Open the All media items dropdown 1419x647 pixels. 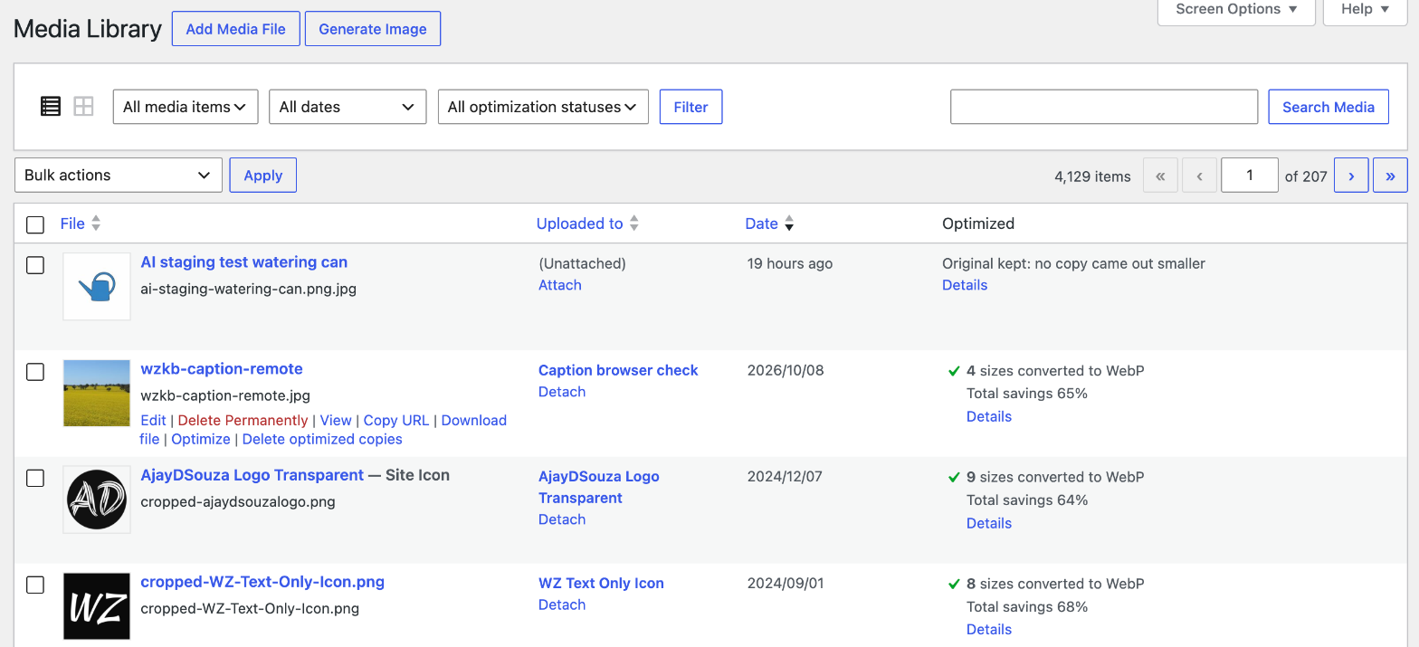186,107
